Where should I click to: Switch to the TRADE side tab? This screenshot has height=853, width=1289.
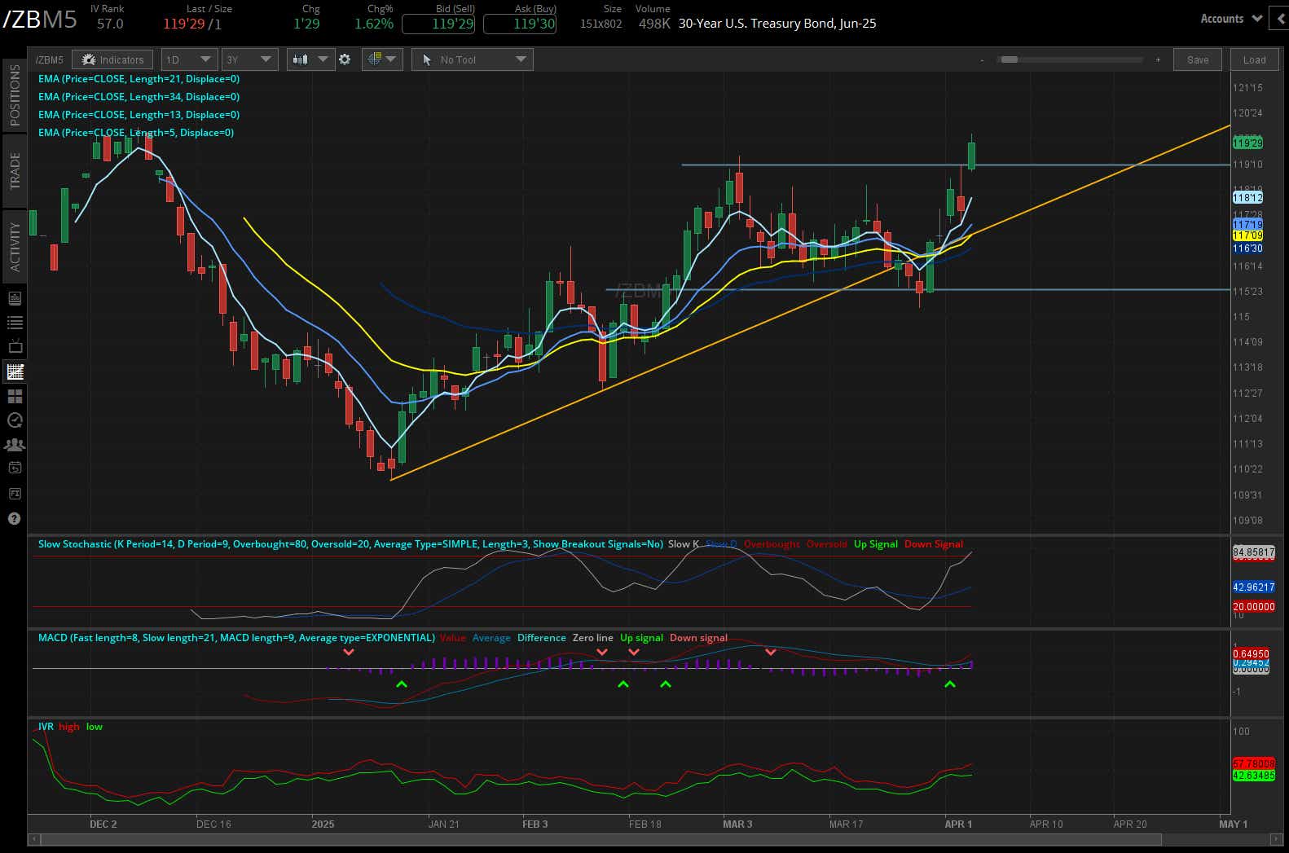15,170
